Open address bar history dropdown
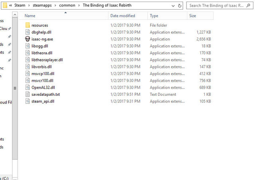Viewport: 255px width, 180px height. [x=173, y=6]
